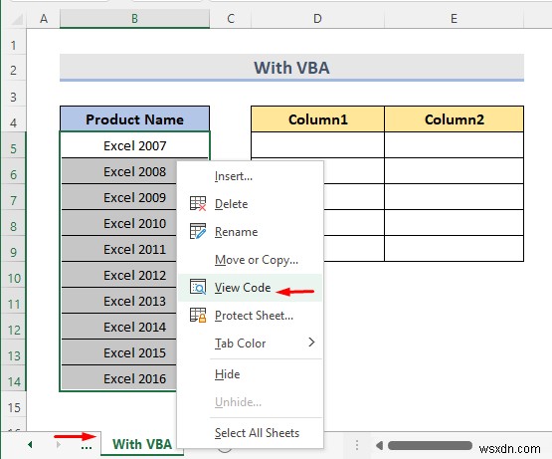Select row 5 header

13,145
